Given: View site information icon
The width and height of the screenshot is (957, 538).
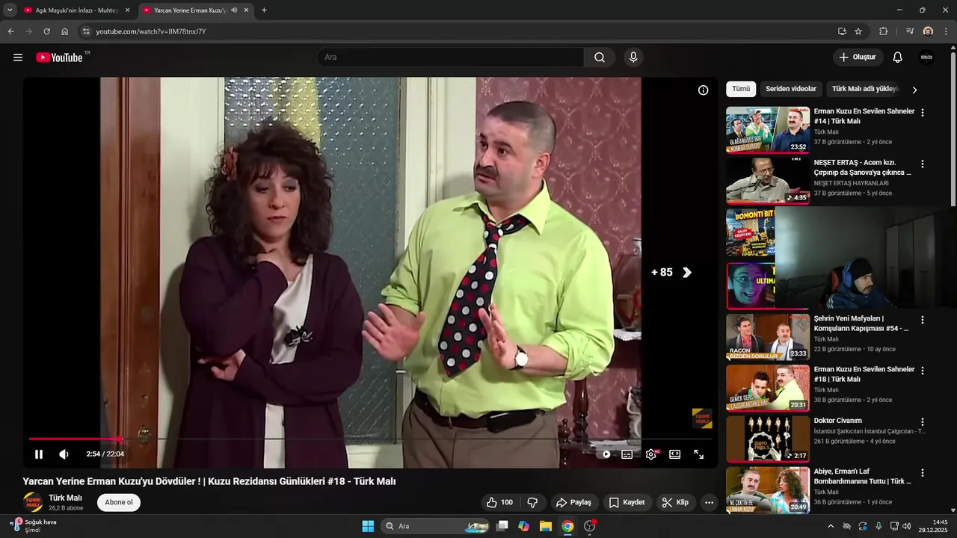Looking at the screenshot, I should [86, 31].
